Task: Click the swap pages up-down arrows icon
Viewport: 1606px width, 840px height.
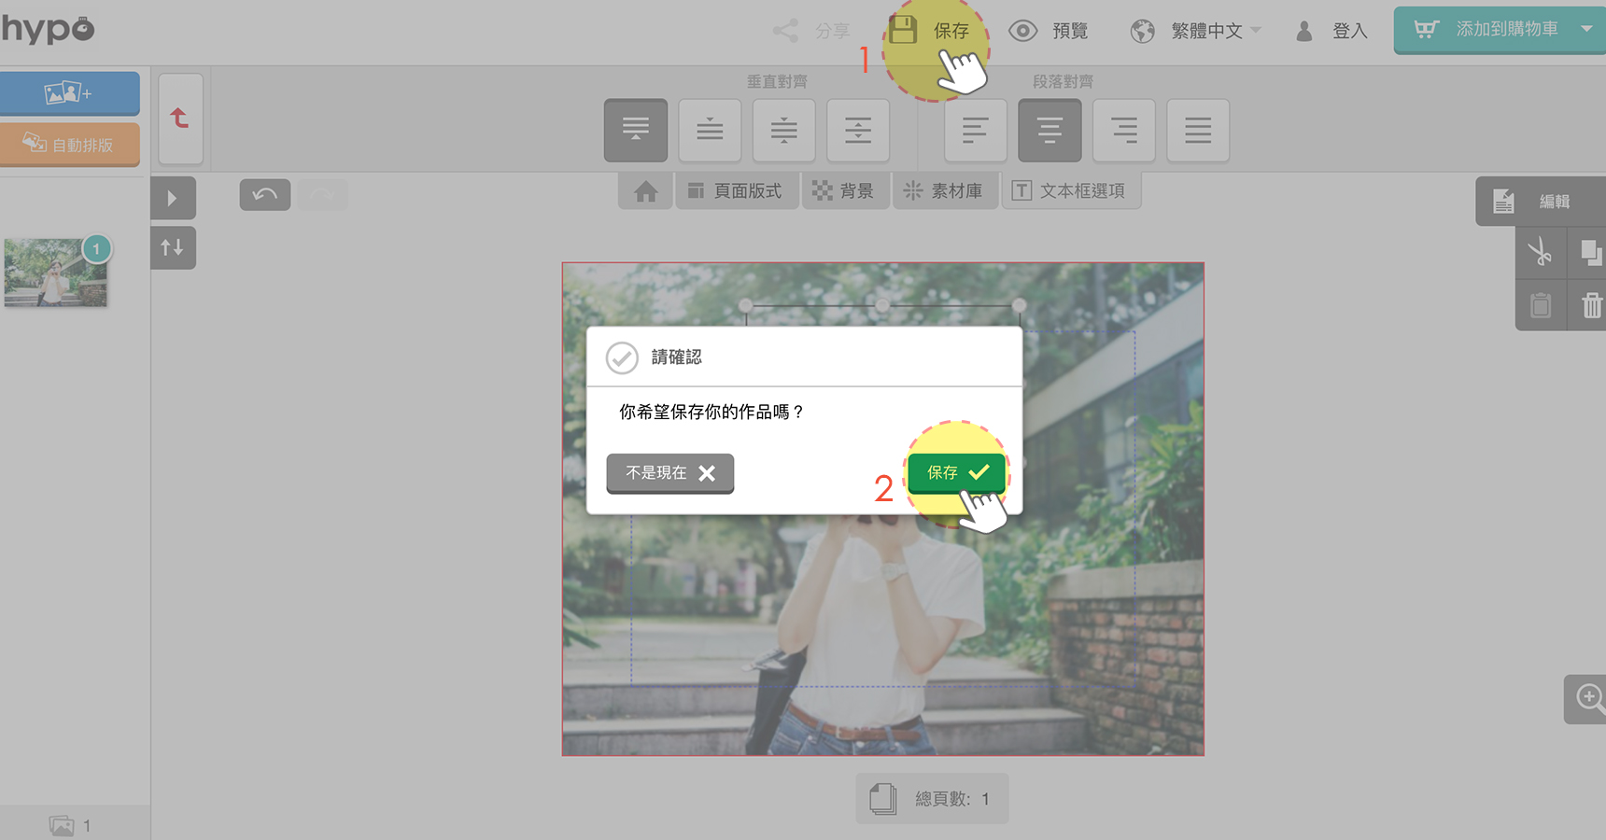Action: pos(173,247)
